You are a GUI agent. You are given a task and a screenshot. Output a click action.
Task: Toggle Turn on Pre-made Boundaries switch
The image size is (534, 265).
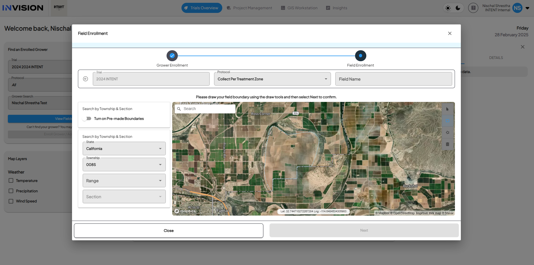[x=87, y=118]
